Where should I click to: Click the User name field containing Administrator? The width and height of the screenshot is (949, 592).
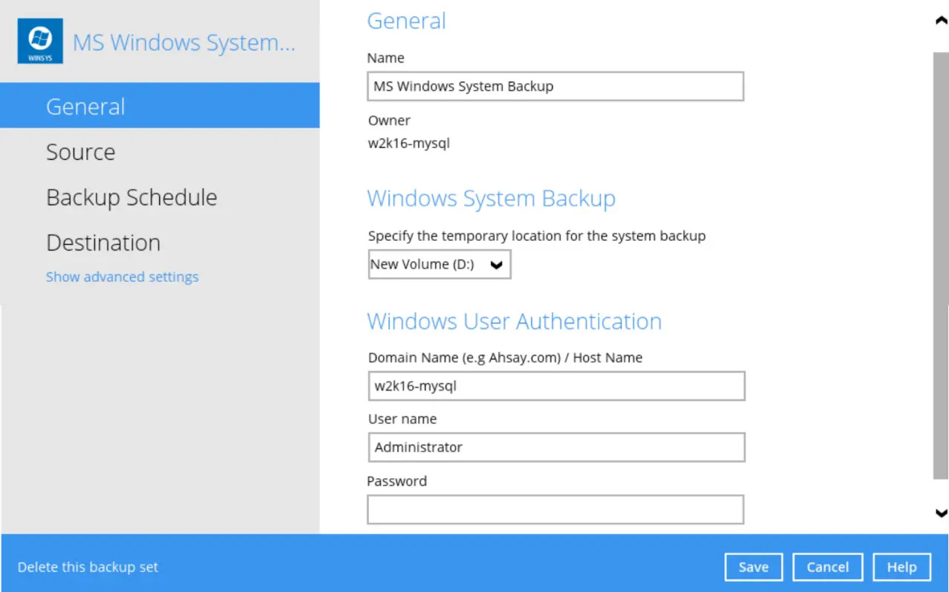click(556, 447)
